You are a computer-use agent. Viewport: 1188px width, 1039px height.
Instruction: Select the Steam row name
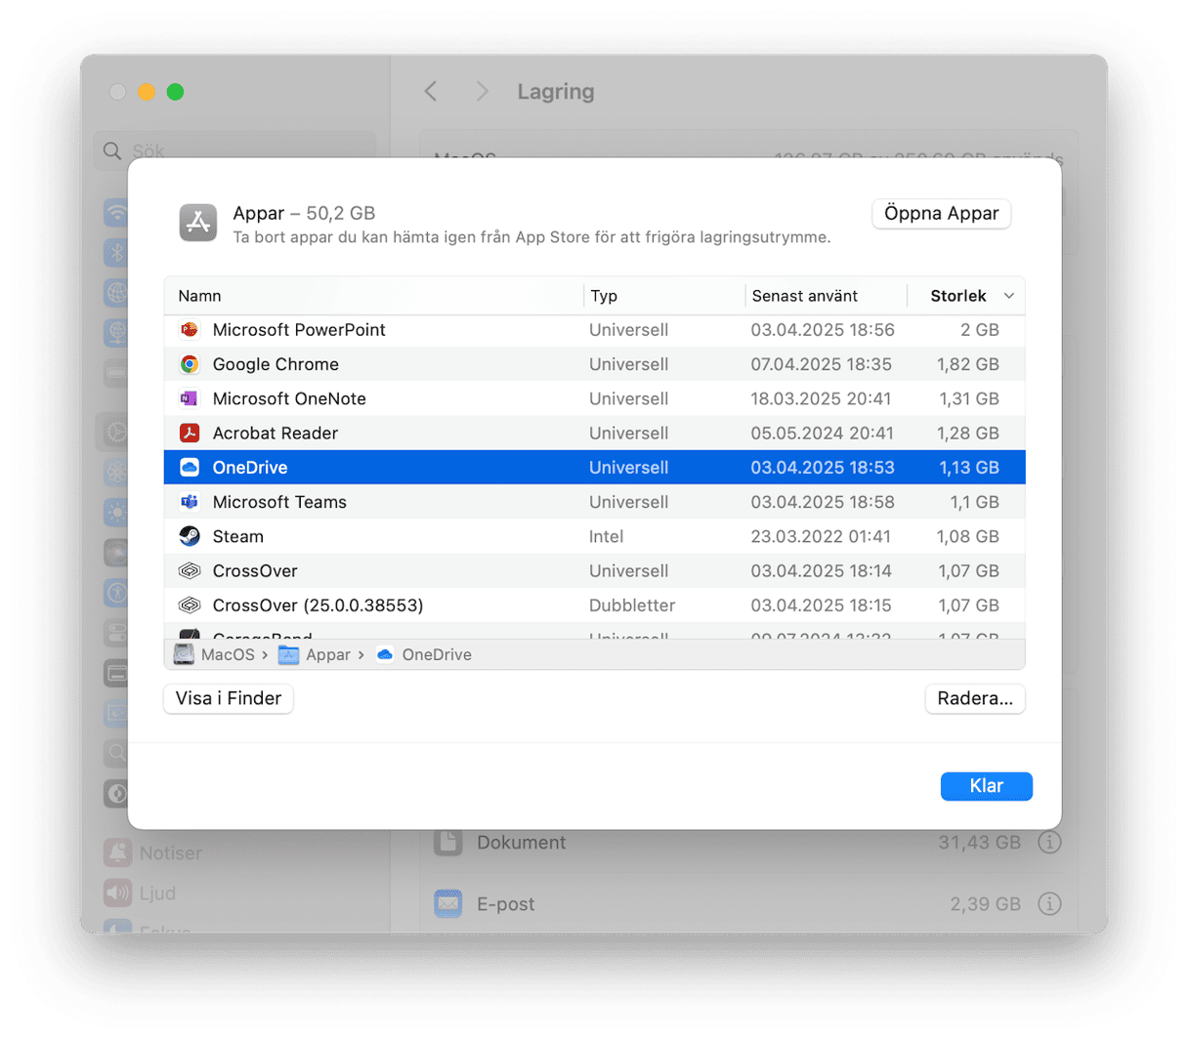click(238, 536)
